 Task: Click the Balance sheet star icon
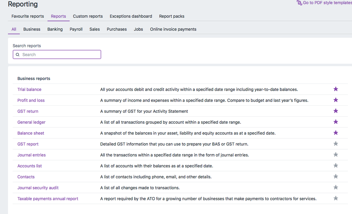335,133
